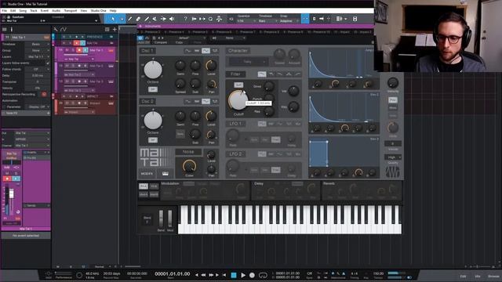Click the Compare button in plugin header
The width and height of the screenshot is (502, 282).
[161, 42]
